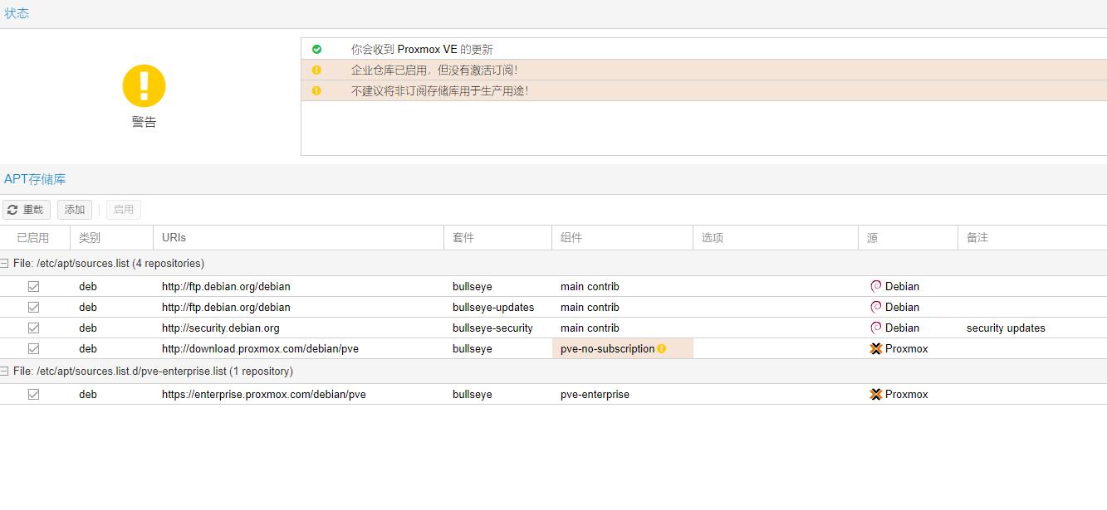Image resolution: width=1107 pixels, height=510 pixels.
Task: Click the 添加 add repository button
Action: point(75,210)
